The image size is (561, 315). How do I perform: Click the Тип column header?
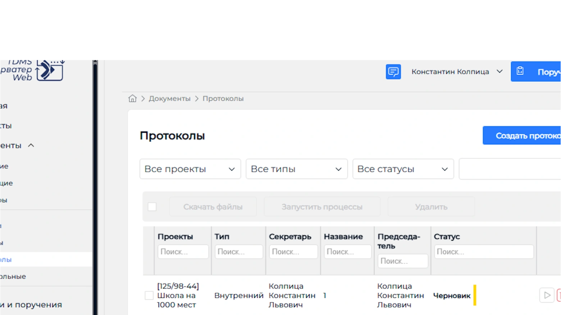coord(222,237)
